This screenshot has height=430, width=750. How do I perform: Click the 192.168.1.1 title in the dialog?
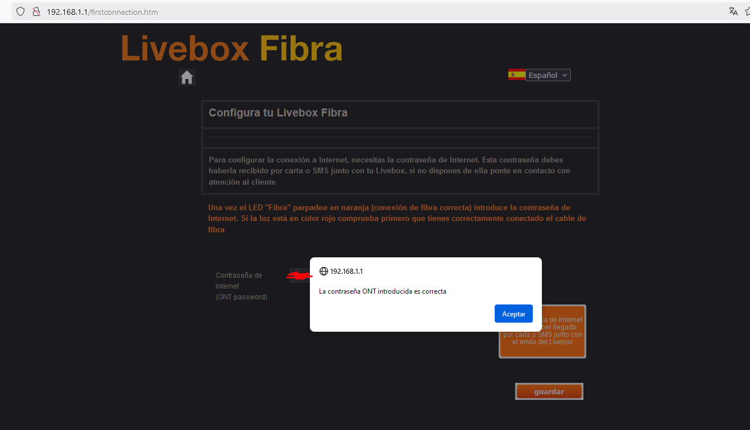pyautogui.click(x=346, y=272)
